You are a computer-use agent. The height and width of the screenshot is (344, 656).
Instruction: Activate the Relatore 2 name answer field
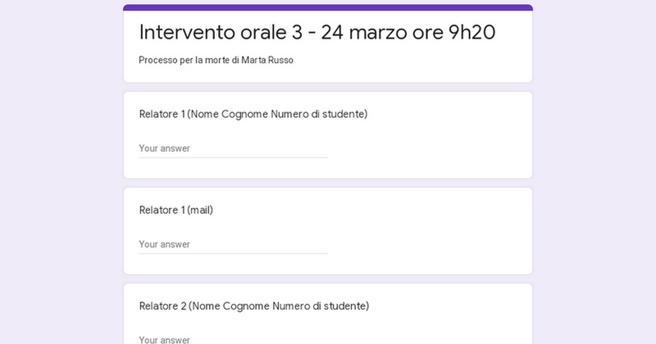[x=233, y=339]
